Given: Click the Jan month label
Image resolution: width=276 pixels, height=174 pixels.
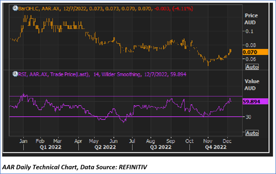Looking at the screenshot, I should (23, 141).
